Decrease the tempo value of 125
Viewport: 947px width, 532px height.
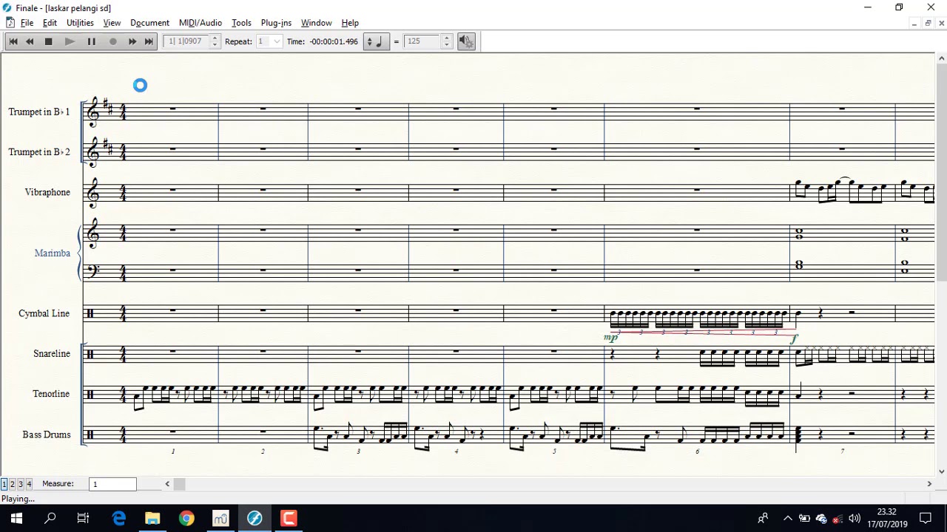click(446, 45)
